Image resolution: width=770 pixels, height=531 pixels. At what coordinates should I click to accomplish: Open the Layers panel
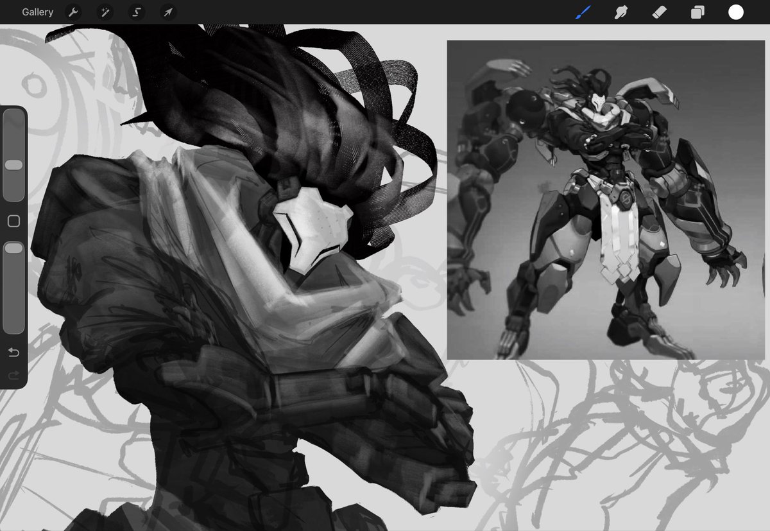(x=697, y=12)
